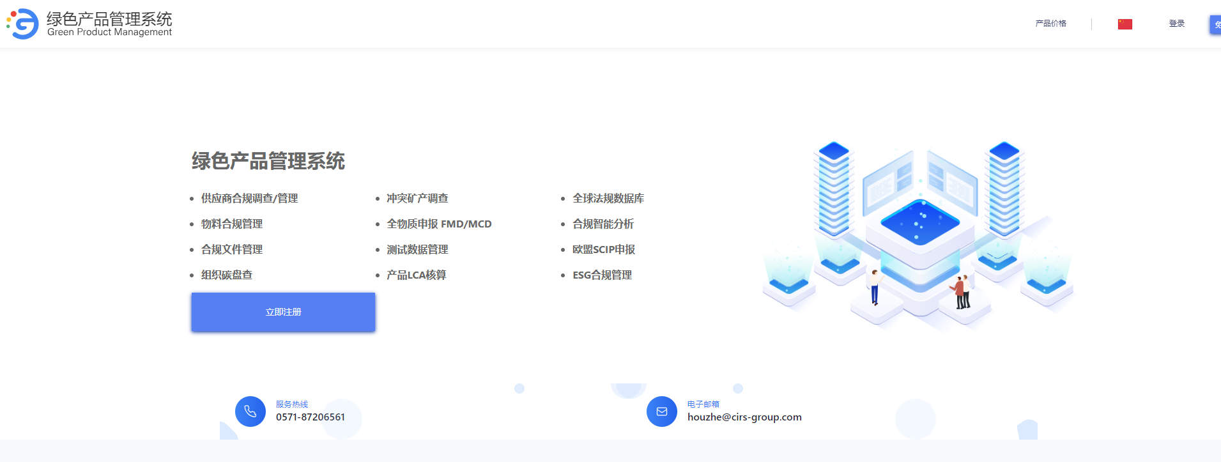Click the 供应商合规调查/管理 list item

(249, 199)
